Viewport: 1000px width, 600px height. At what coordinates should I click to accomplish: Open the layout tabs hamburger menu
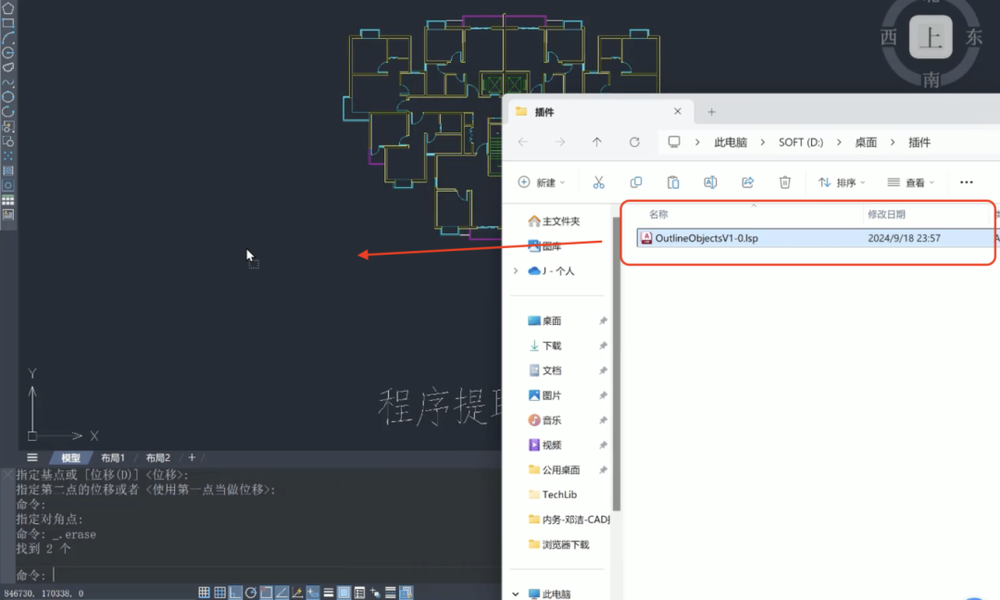31,457
